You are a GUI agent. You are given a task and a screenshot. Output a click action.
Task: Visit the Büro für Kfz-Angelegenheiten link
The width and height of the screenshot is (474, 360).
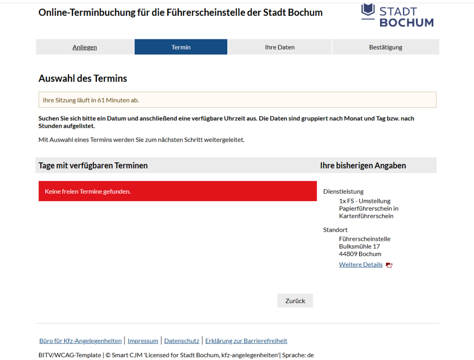pyautogui.click(x=81, y=341)
